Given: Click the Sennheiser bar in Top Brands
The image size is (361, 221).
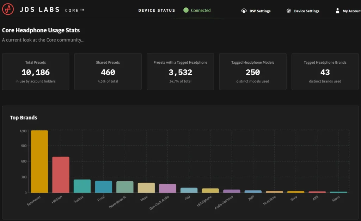Looking at the screenshot, I should tap(39, 162).
